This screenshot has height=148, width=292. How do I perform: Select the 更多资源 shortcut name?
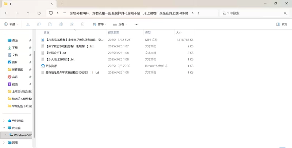[51, 66]
